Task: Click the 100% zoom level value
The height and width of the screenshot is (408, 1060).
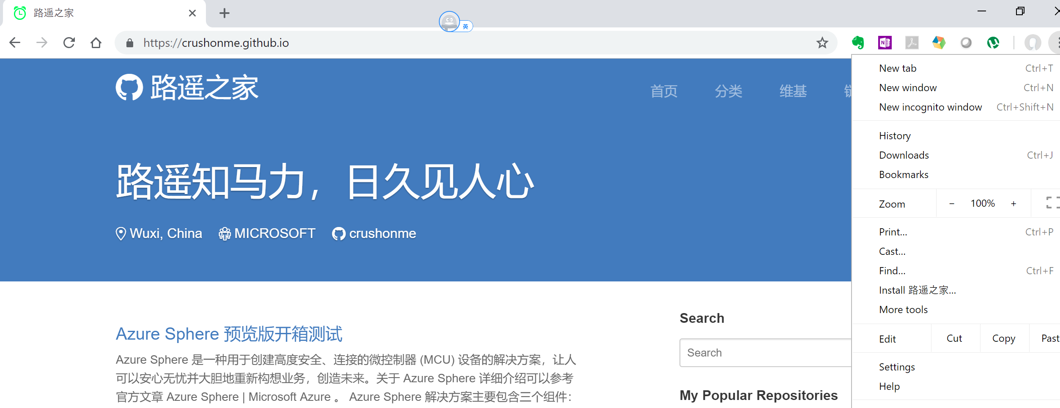Action: 983,203
